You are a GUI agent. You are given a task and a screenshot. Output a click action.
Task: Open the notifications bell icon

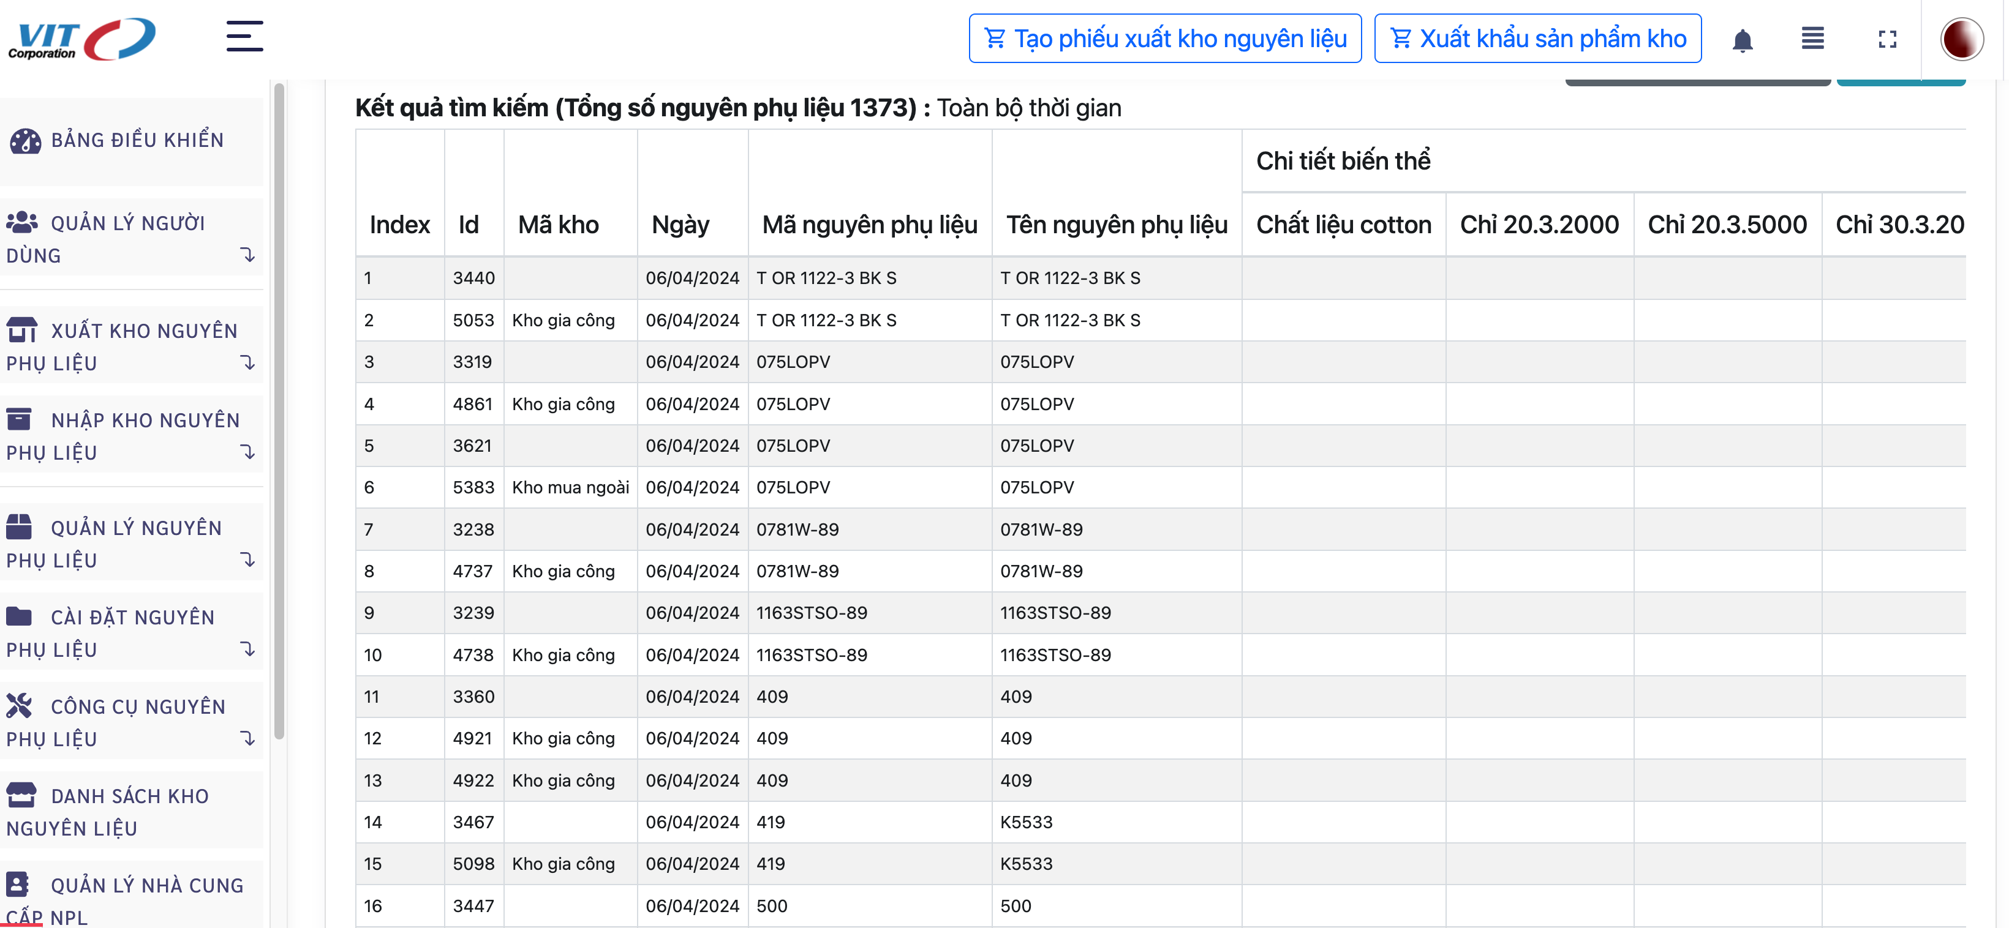pyautogui.click(x=1743, y=39)
